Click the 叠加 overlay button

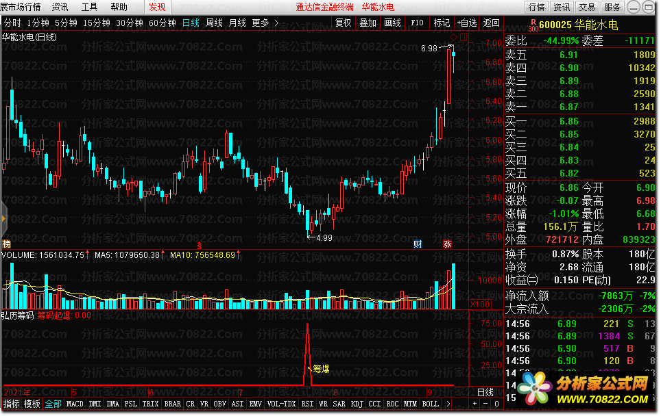(368, 23)
